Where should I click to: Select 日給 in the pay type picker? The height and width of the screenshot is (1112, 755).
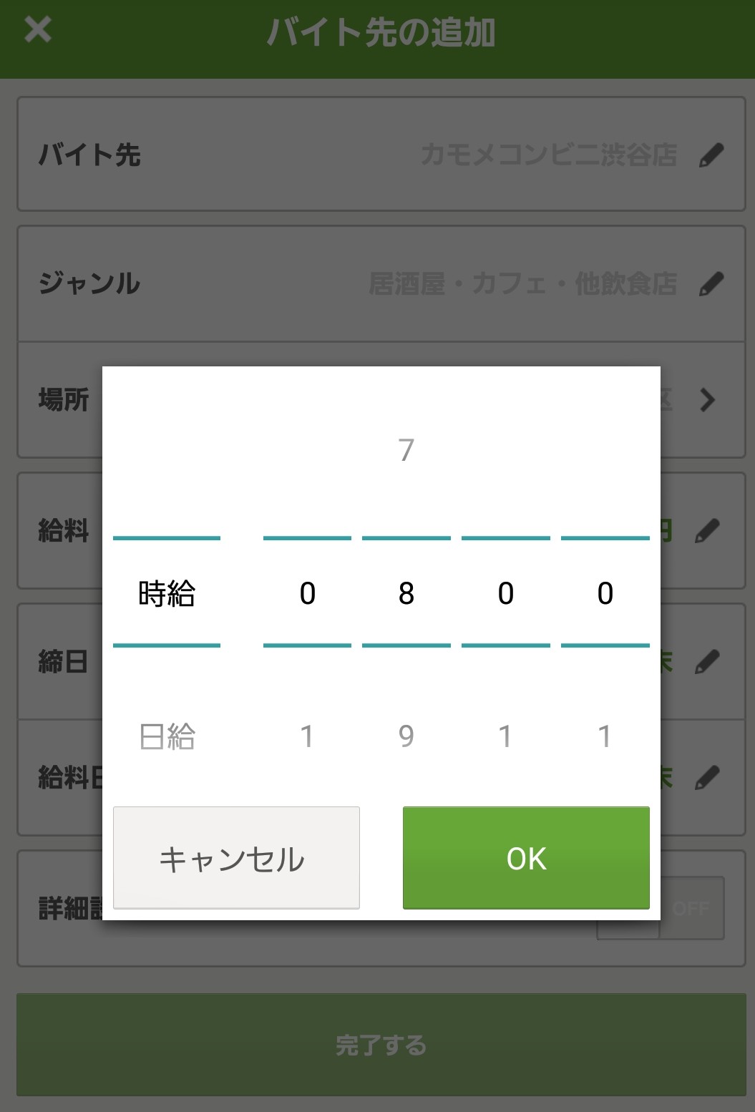167,736
